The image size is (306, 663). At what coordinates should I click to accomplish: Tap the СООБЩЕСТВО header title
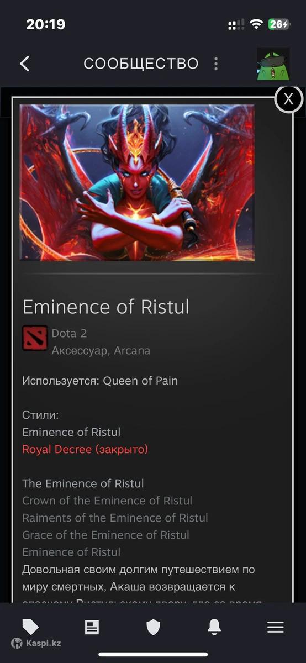coord(141,64)
